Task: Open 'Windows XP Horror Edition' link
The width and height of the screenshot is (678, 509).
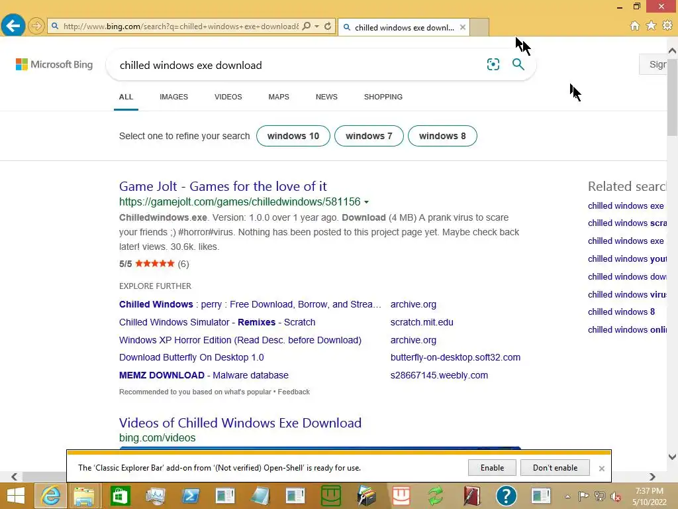Action: (240, 340)
